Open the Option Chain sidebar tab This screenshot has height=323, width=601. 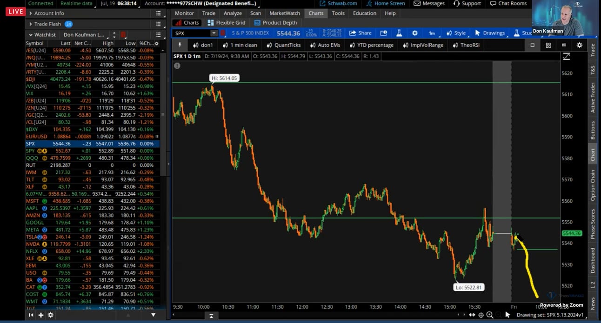593,185
